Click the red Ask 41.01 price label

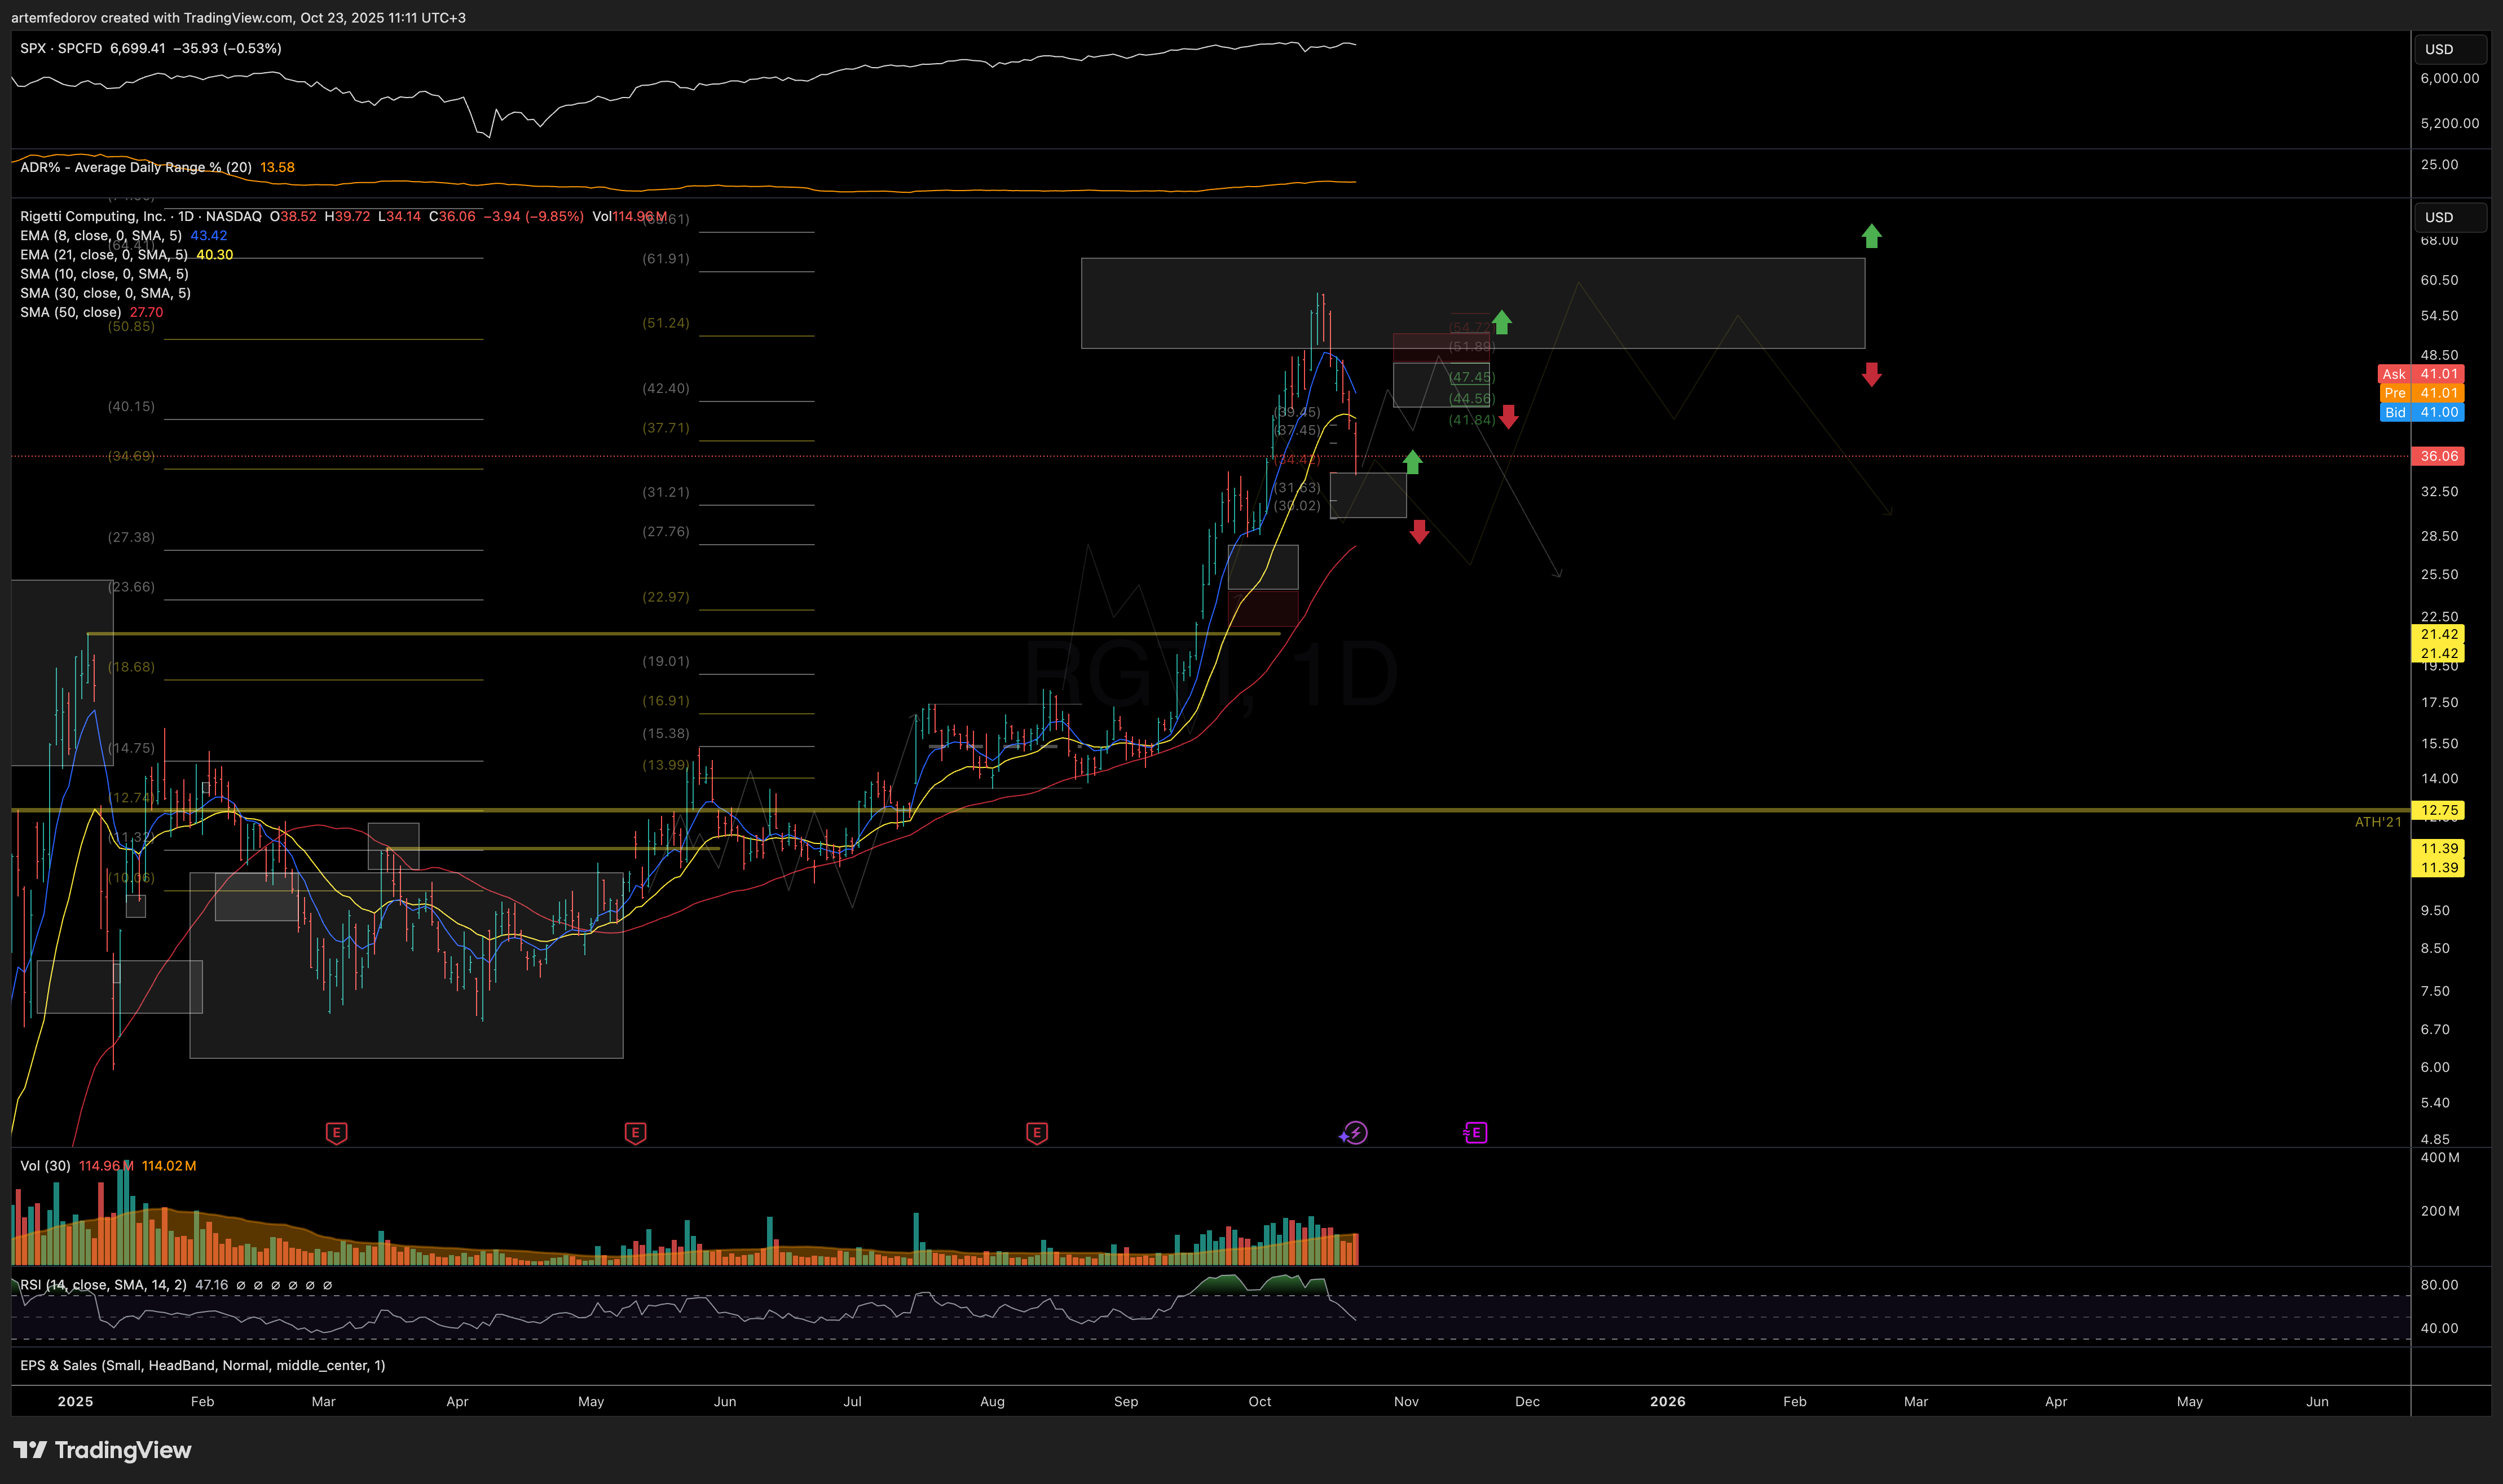2421,374
